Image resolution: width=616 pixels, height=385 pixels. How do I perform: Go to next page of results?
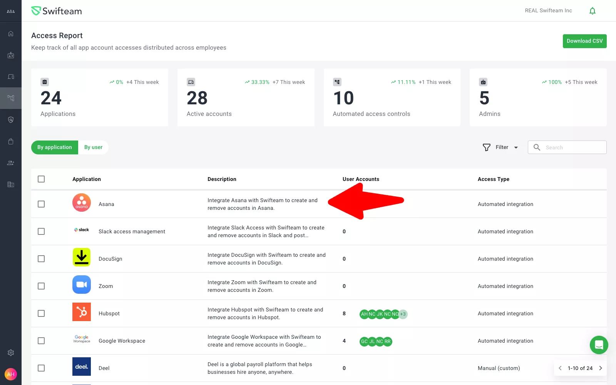click(600, 368)
